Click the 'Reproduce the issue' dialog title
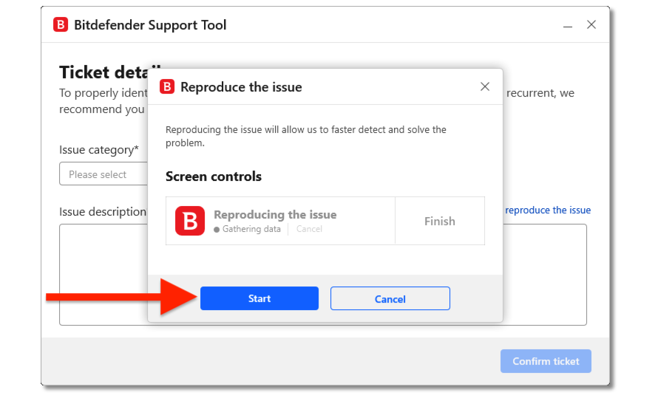The height and width of the screenshot is (398, 655). click(x=241, y=87)
